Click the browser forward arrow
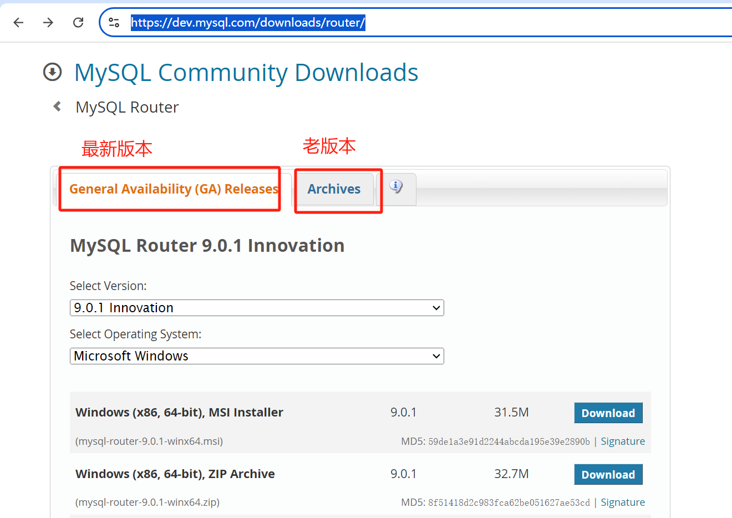 (x=48, y=22)
